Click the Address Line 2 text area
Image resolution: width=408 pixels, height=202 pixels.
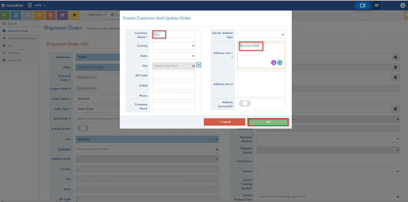(x=261, y=84)
